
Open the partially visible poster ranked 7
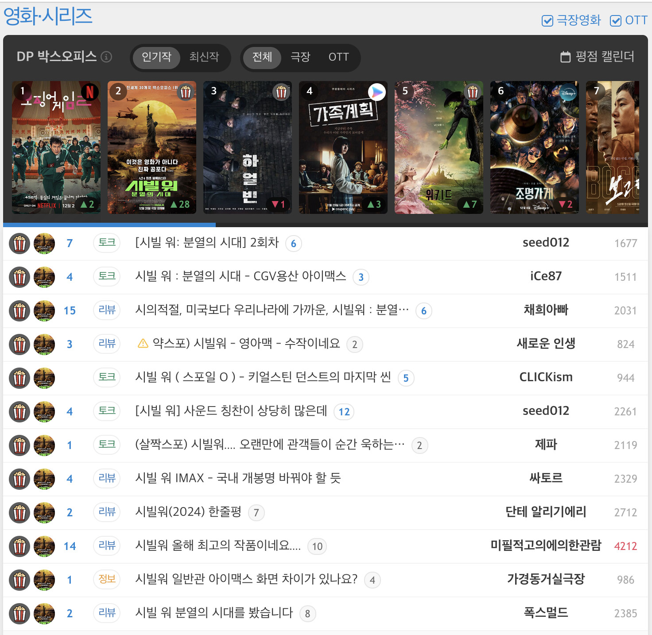(x=613, y=147)
